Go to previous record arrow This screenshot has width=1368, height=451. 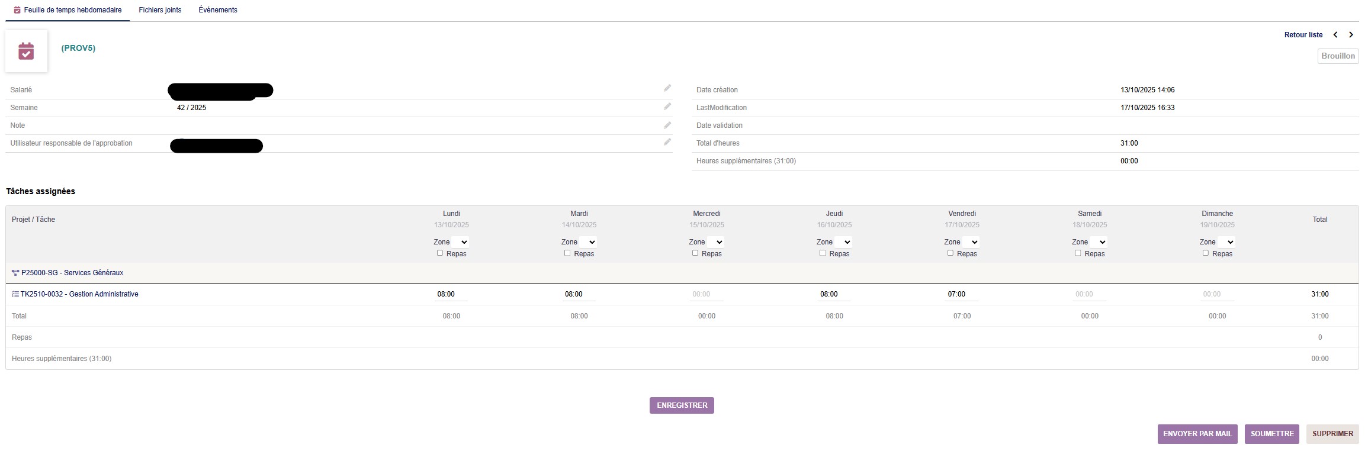click(x=1335, y=35)
